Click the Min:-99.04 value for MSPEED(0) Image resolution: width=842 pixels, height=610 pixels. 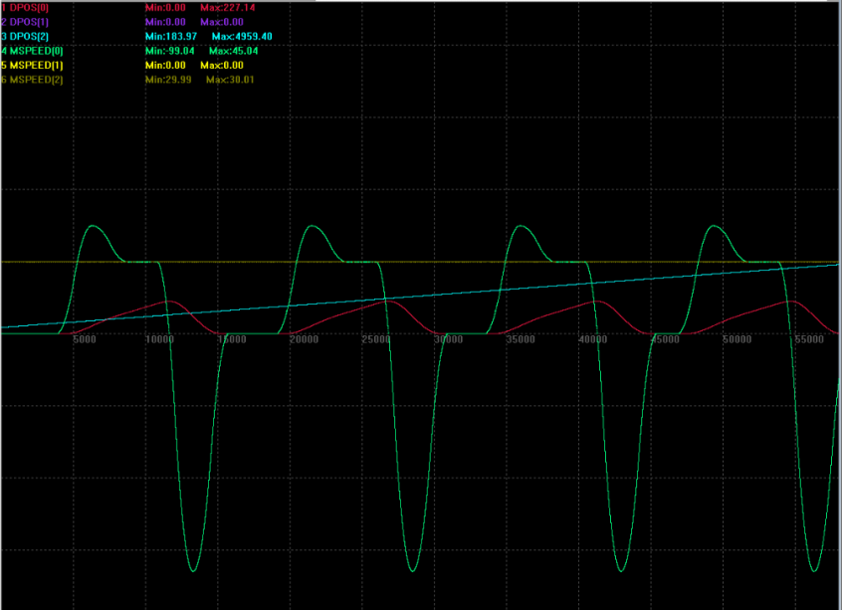169,51
